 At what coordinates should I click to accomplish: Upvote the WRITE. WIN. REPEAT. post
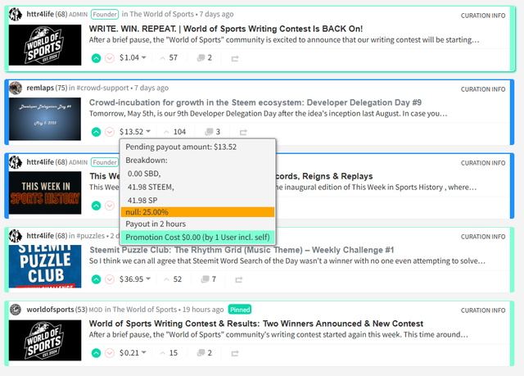point(96,58)
